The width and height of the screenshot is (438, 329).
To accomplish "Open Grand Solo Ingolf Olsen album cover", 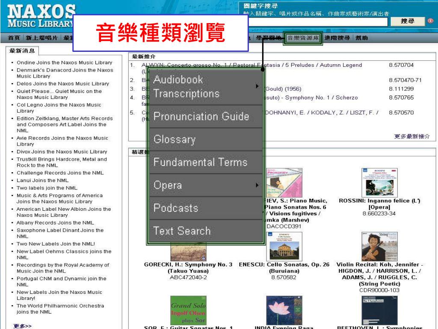I will pyautogui.click(x=188, y=310).
